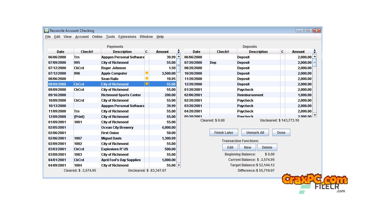This screenshot has height=205, width=365.
Task: Open the Tools menu
Action: (110, 37)
